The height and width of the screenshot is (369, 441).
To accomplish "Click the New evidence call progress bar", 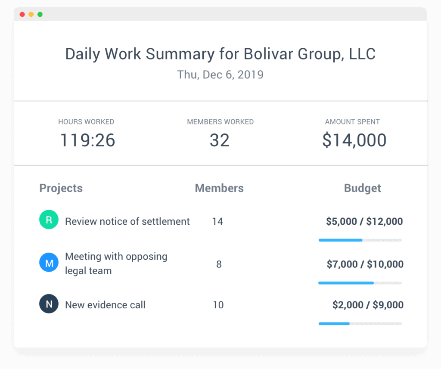I will (360, 323).
